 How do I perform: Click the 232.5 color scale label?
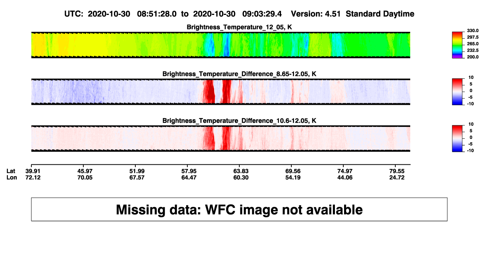[x=473, y=50]
